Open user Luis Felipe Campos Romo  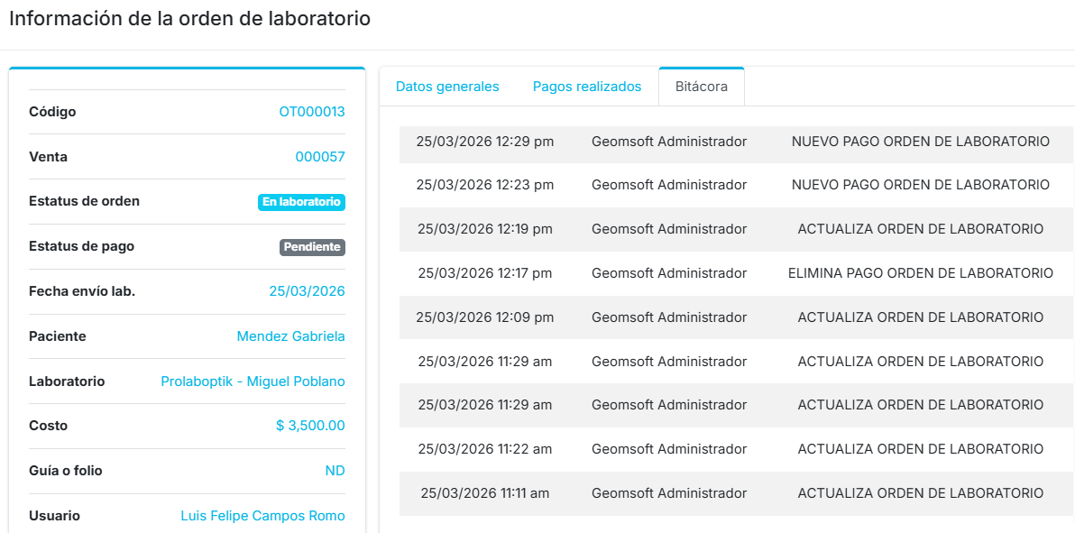pos(262,516)
